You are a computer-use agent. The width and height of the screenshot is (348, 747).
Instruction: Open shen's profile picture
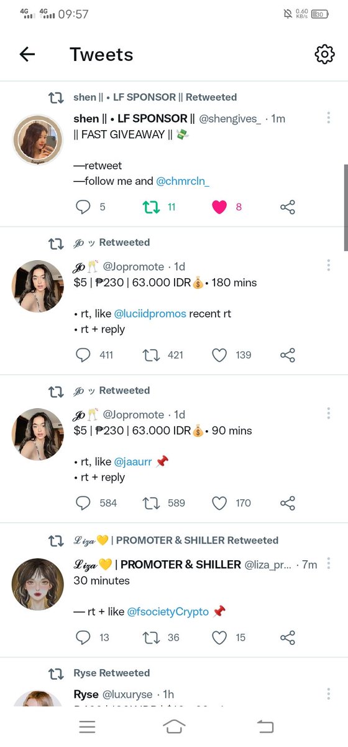37,139
